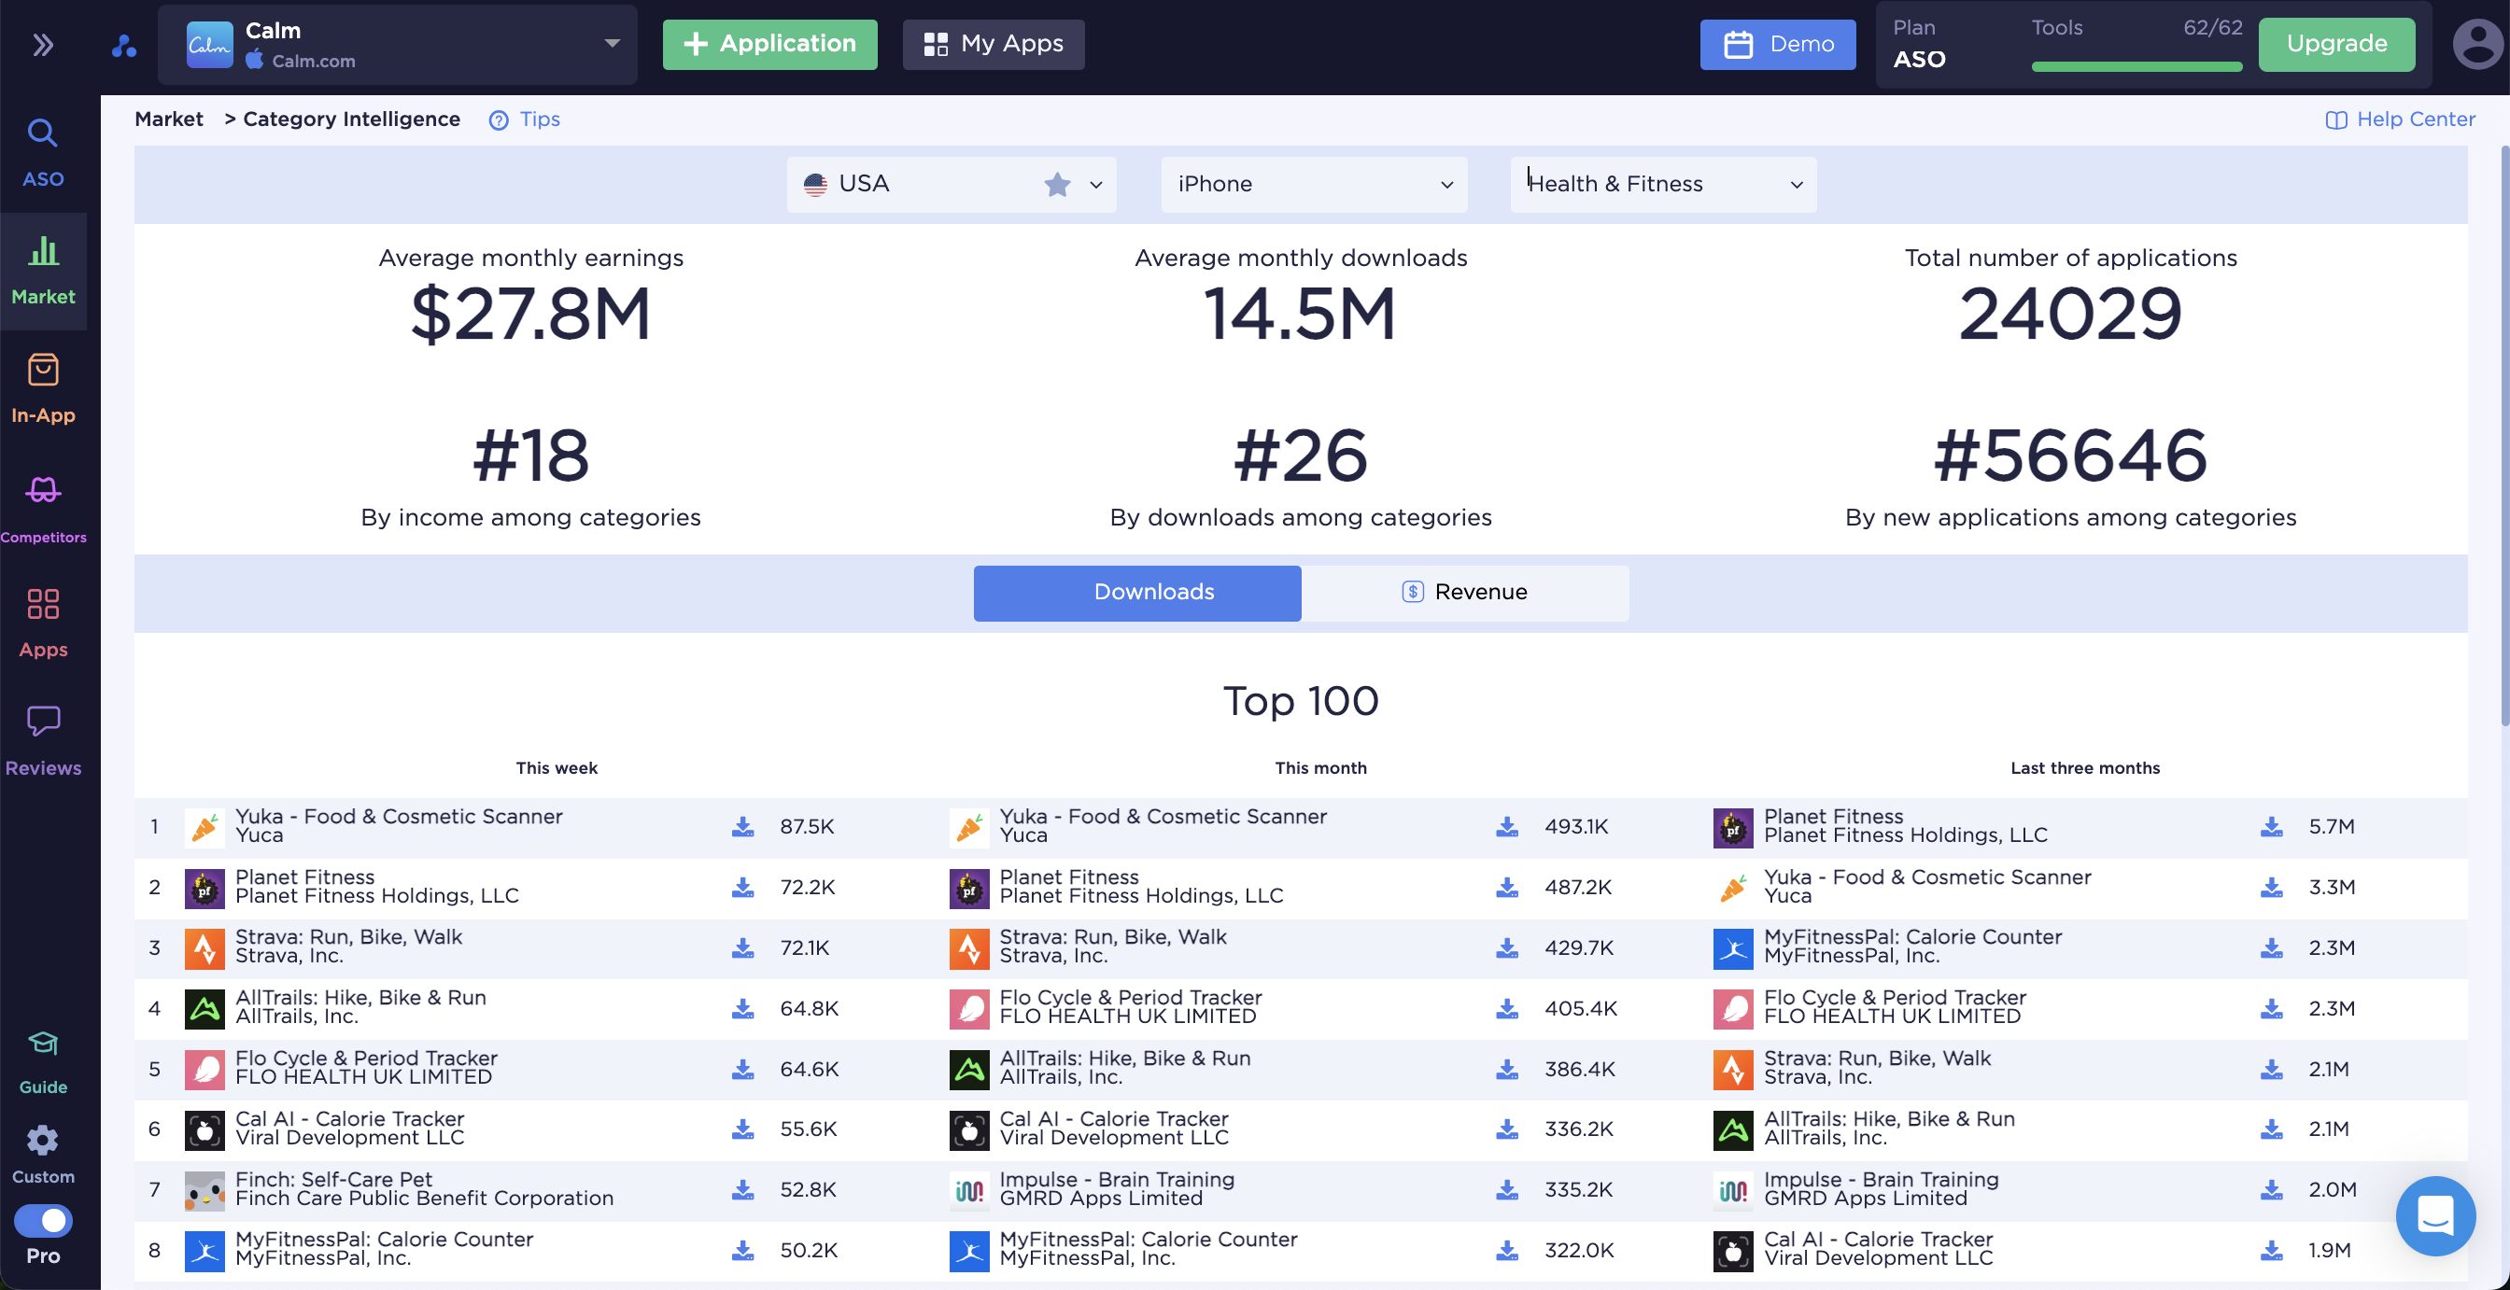The height and width of the screenshot is (1290, 2510).
Task: Click the 'Last three months' column header
Action: 2084,768
